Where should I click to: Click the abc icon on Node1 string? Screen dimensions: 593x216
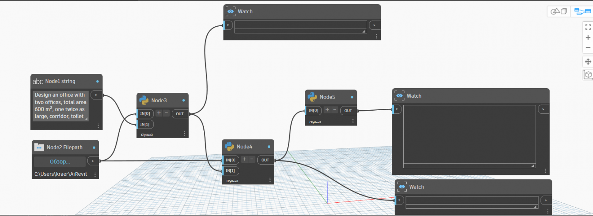pos(38,81)
